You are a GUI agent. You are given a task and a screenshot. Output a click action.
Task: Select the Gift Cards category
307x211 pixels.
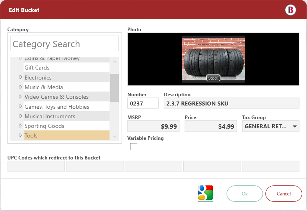[66, 68]
